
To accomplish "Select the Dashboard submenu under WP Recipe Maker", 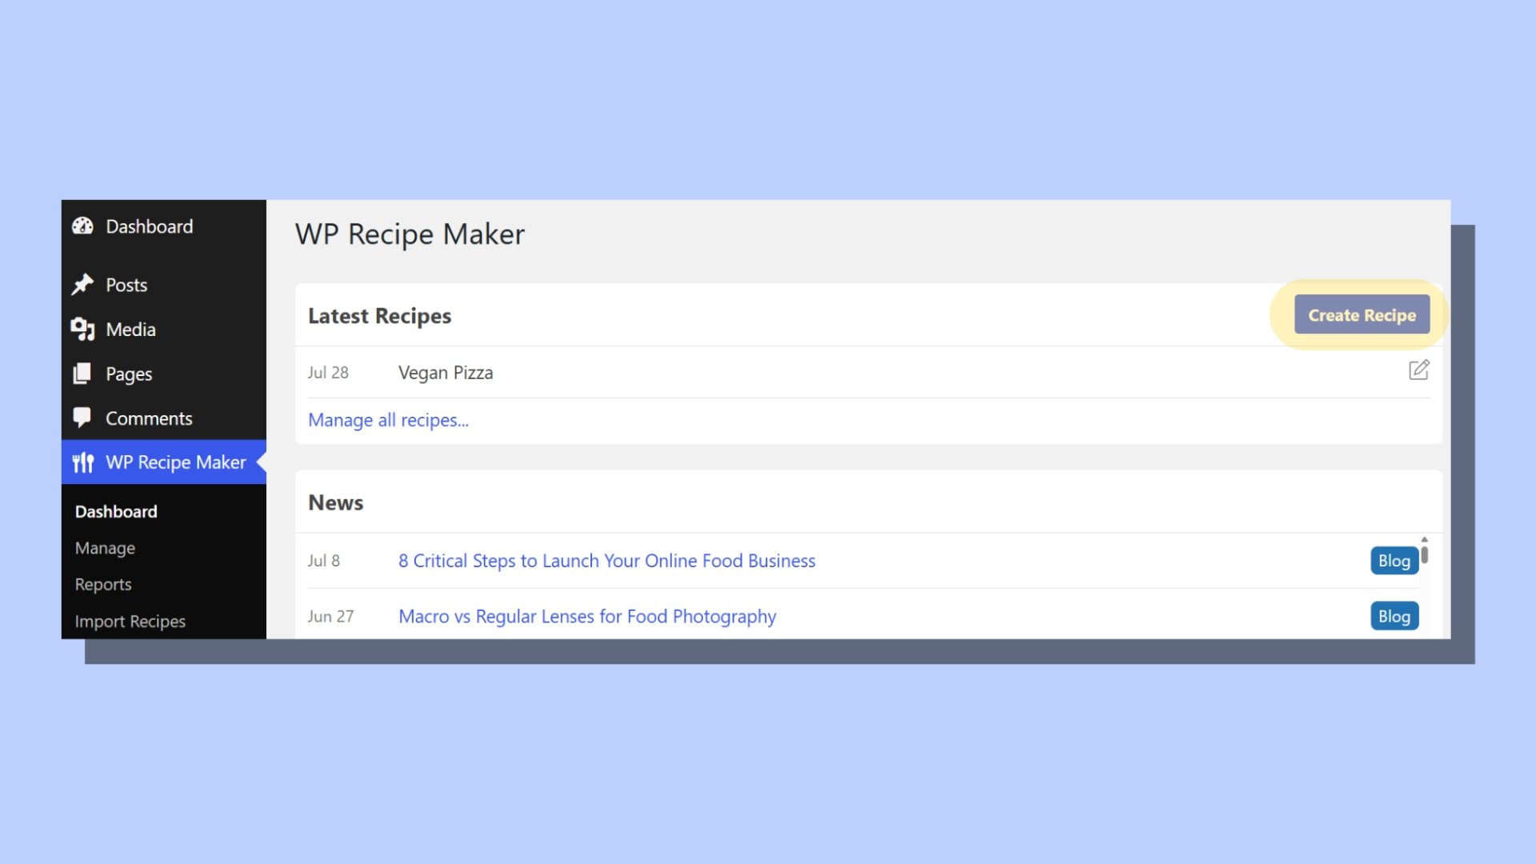I will (x=116, y=511).
